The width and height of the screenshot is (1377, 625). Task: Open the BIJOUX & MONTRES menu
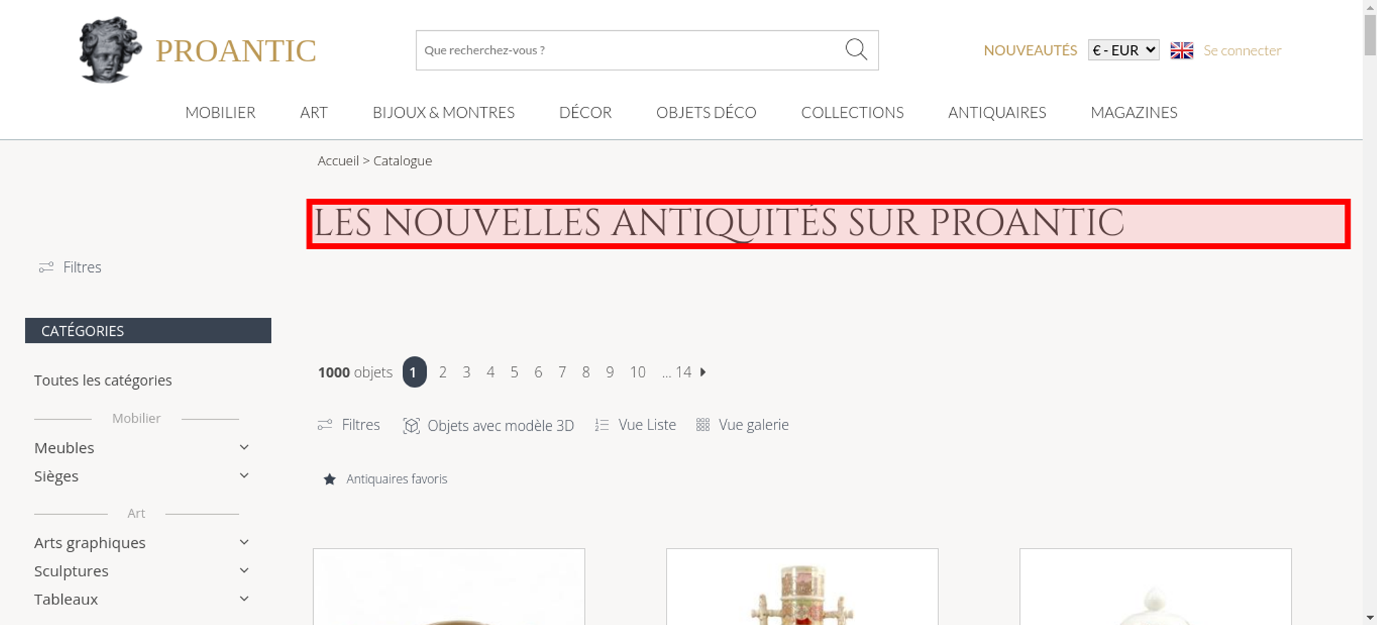pos(443,112)
